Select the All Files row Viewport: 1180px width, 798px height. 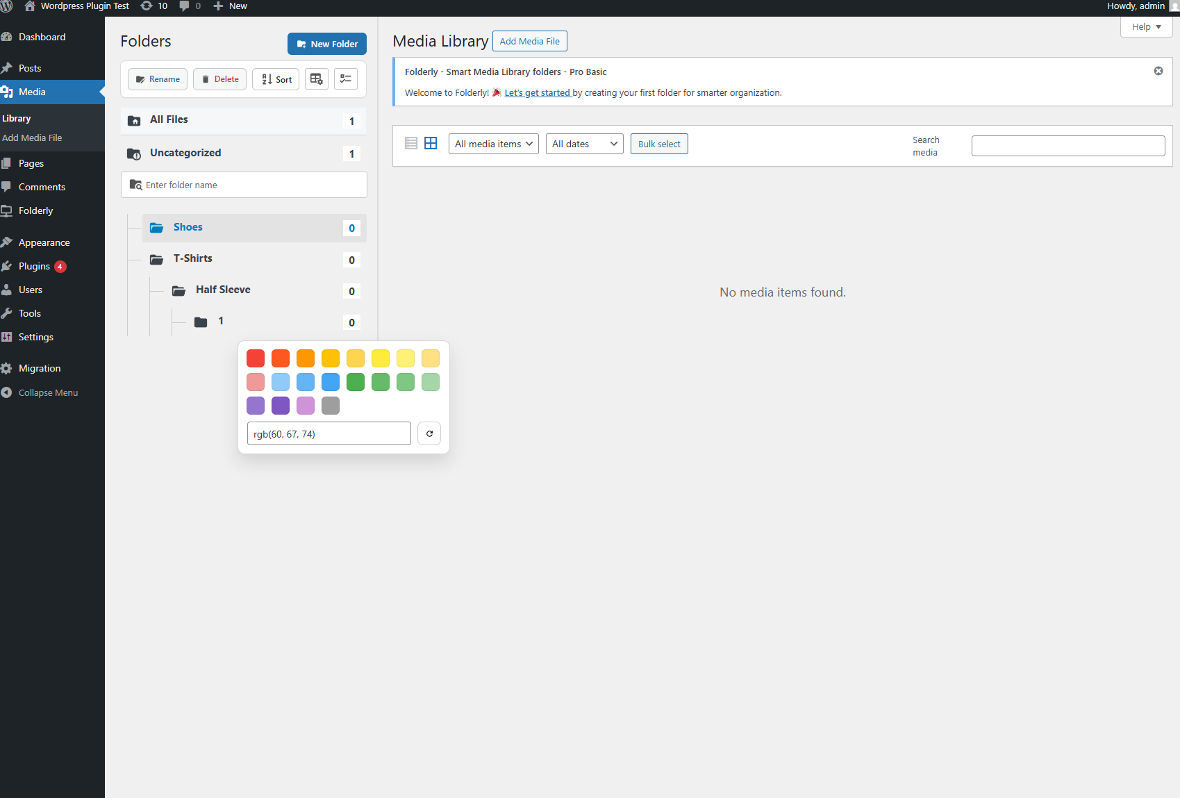(x=244, y=120)
